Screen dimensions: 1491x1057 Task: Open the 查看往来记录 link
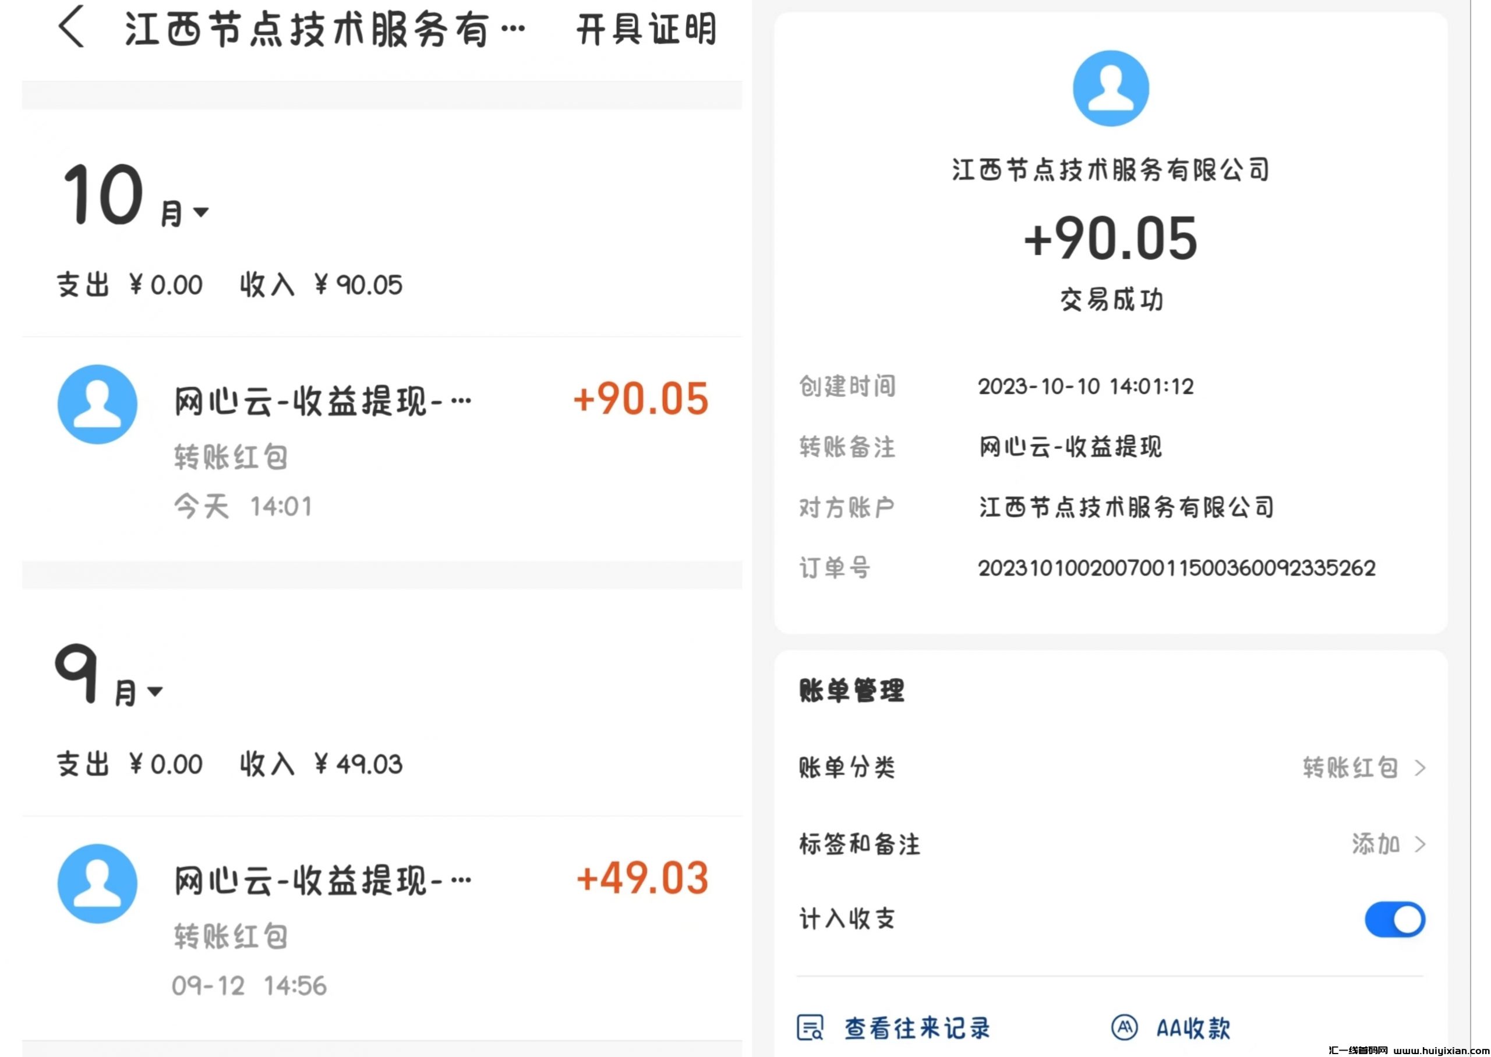pos(917,1028)
